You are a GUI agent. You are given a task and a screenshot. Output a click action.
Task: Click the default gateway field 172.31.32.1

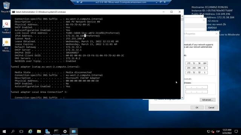click(x=197, y=72)
